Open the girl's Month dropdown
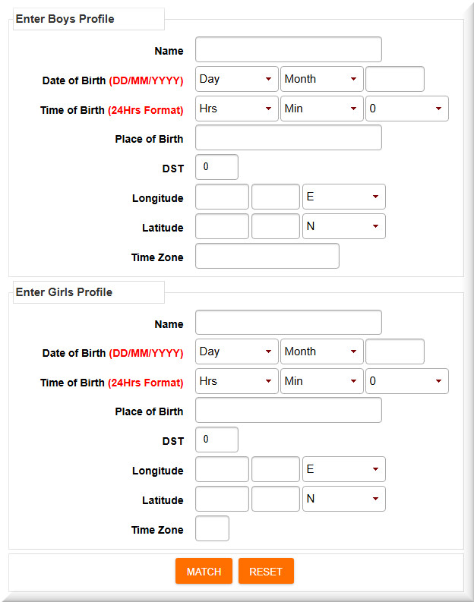The image size is (474, 602). coord(321,351)
